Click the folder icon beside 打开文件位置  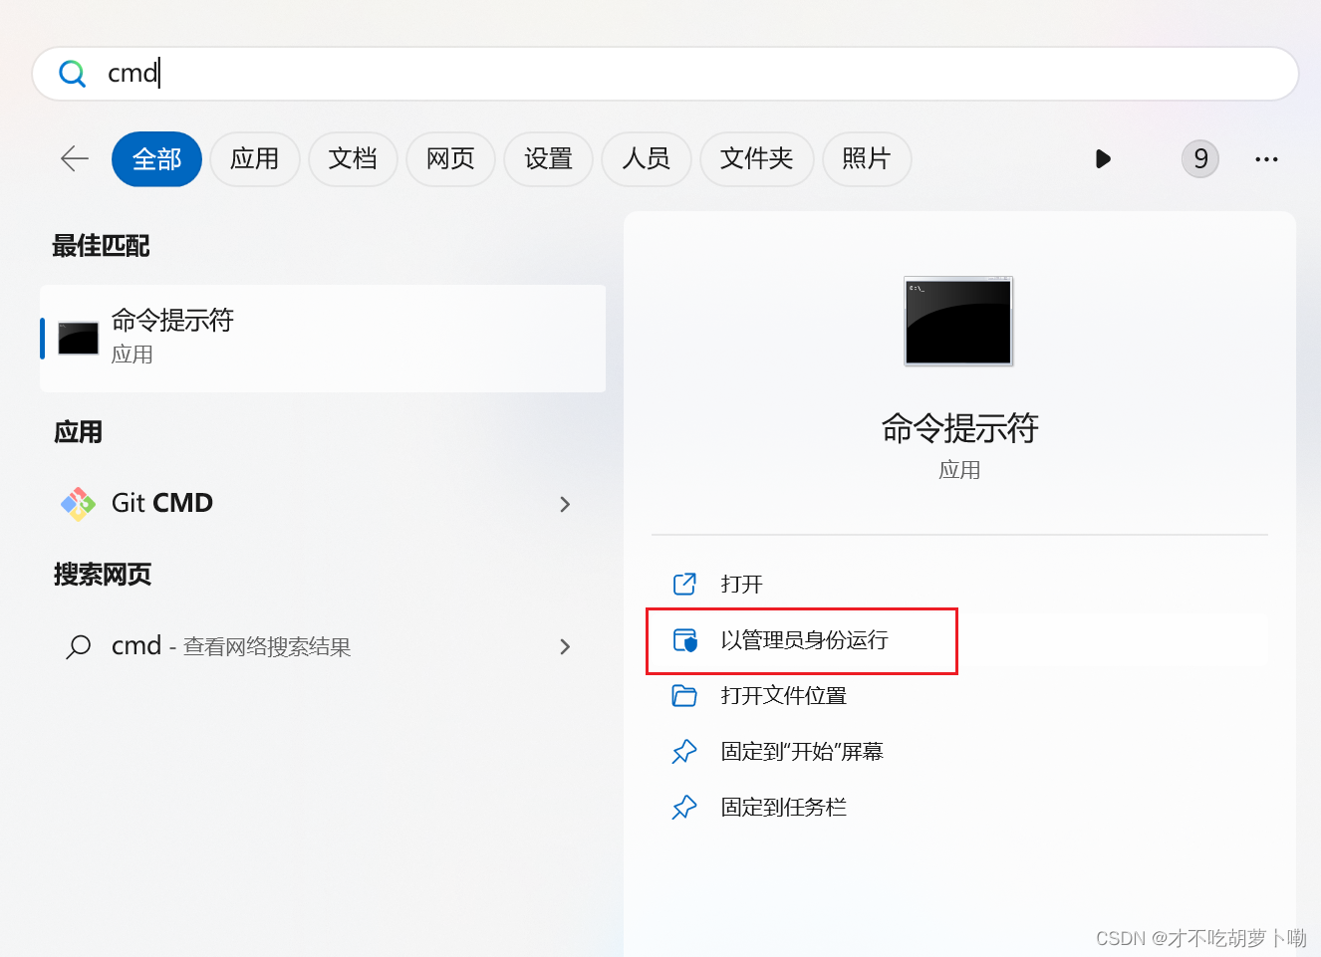pyautogui.click(x=684, y=695)
